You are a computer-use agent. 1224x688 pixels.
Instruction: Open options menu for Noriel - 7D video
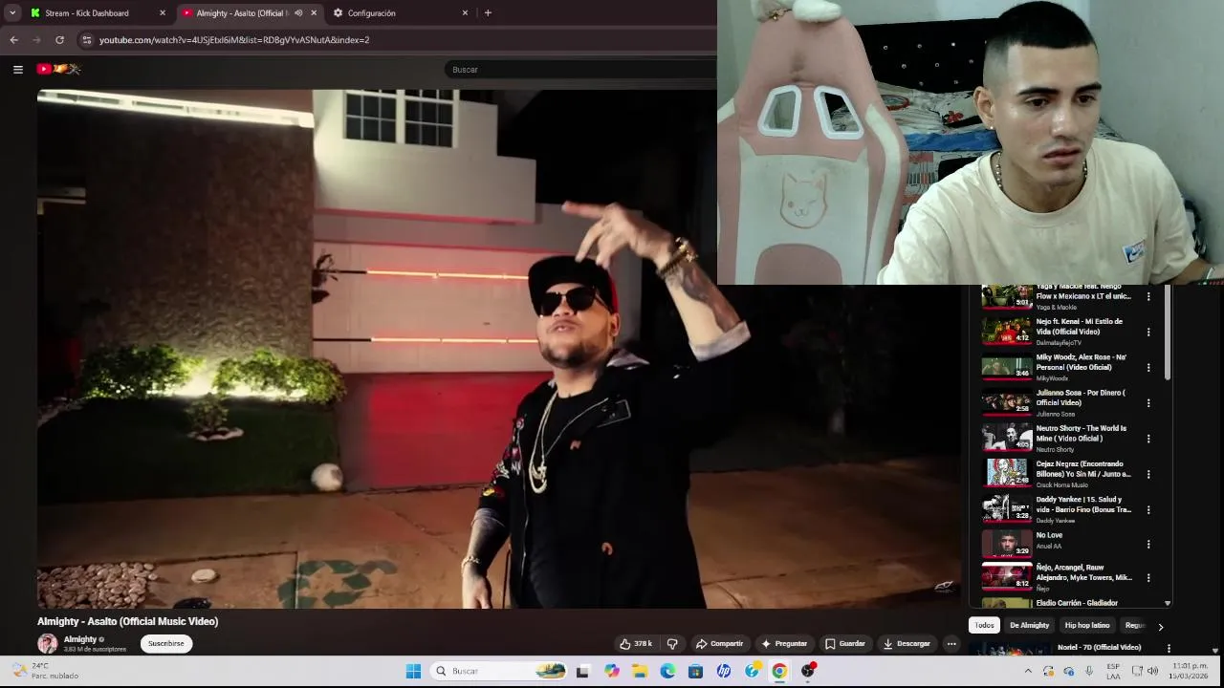pos(1169,649)
